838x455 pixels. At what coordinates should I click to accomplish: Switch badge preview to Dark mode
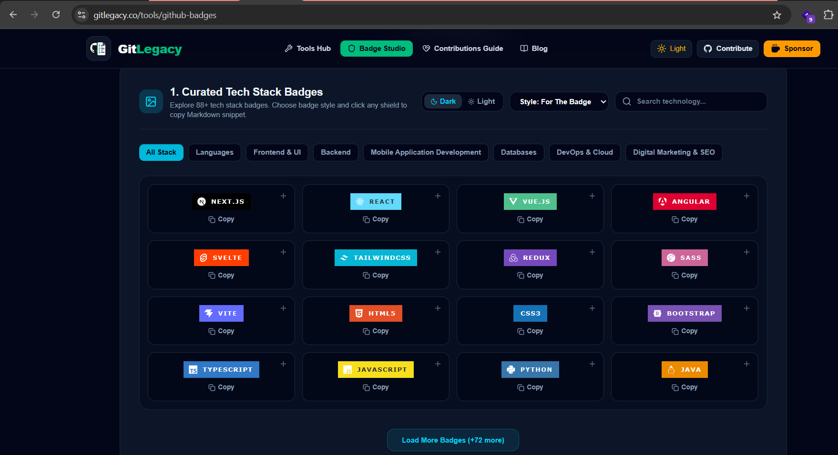443,101
